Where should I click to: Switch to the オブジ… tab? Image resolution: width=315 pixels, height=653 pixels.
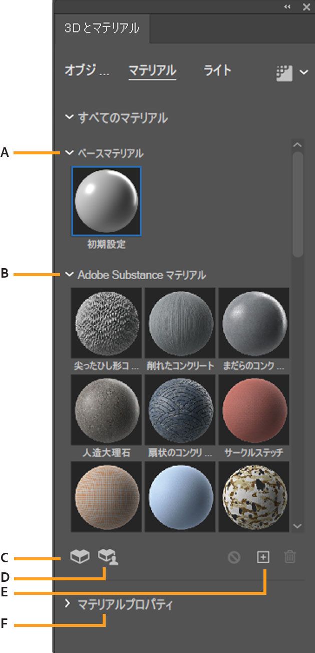pos(86,70)
